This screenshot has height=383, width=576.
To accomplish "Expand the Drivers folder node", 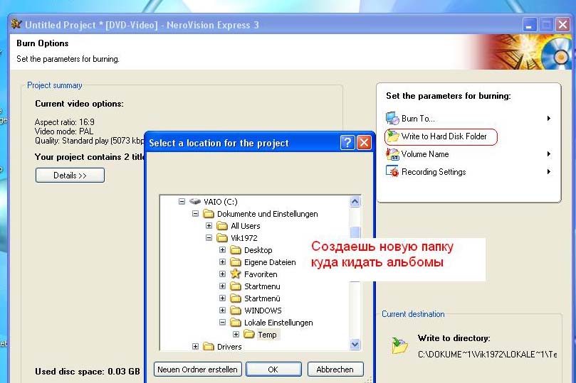I will coord(195,346).
